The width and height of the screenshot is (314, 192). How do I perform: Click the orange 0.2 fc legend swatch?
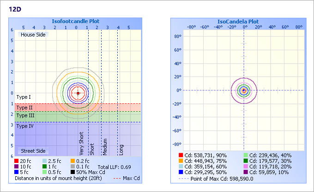click(x=73, y=160)
